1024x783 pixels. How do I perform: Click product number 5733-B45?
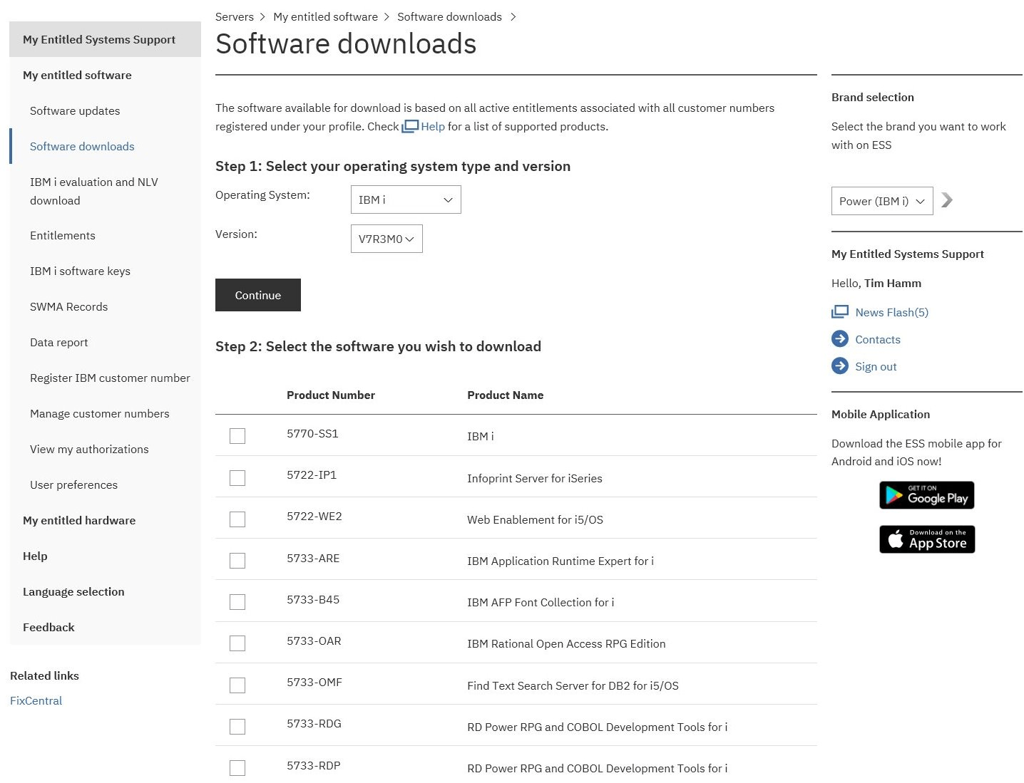coord(313,599)
